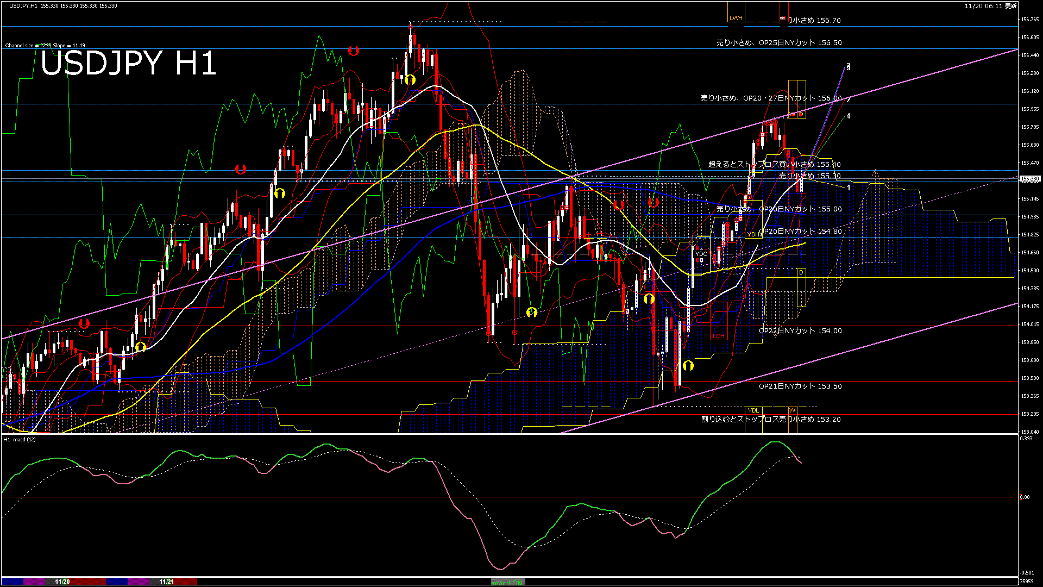This screenshot has width=1043, height=587.
Task: Click the macd ON button
Action: point(508,582)
